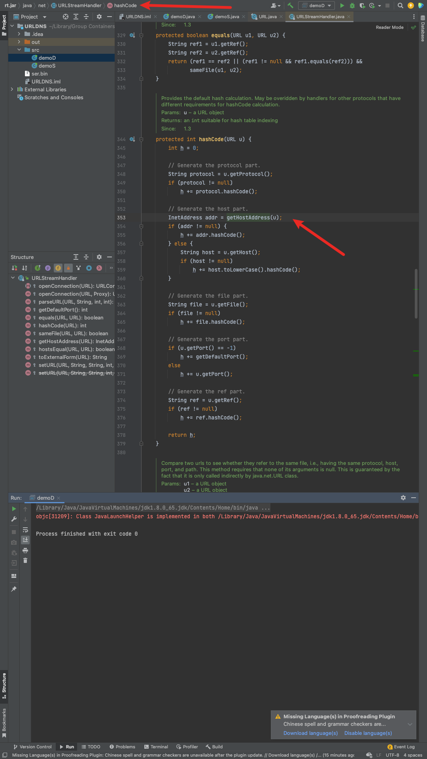
Task: Hide the Project tool window
Action: pyautogui.click(x=110, y=17)
